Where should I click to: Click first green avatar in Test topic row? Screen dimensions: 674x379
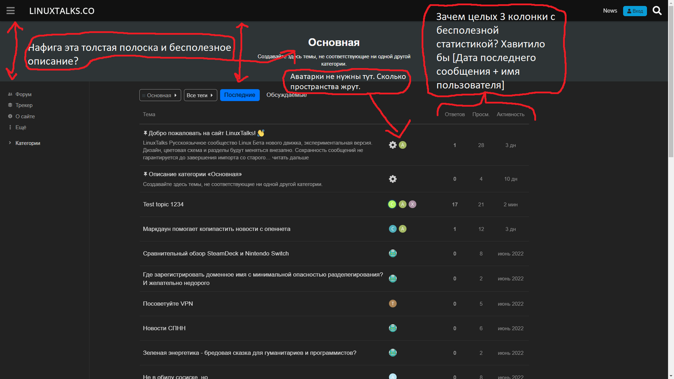392,204
